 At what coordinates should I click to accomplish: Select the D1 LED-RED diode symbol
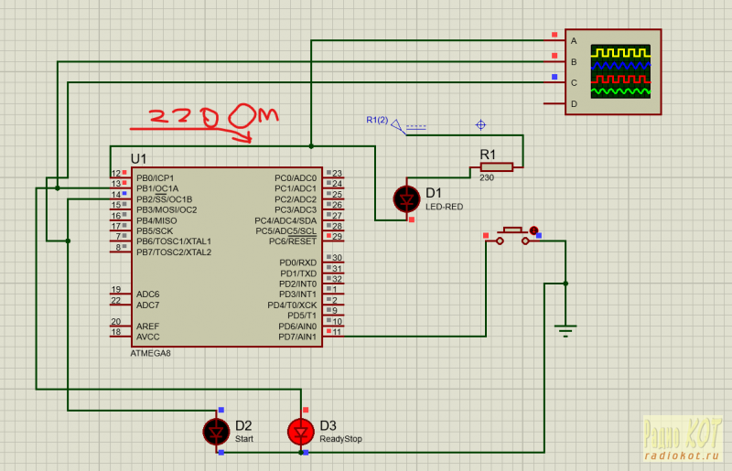(x=404, y=198)
